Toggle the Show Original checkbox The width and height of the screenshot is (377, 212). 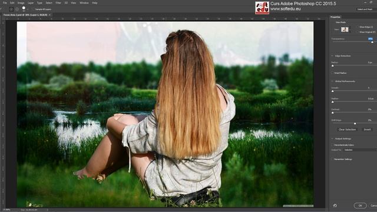358,32
